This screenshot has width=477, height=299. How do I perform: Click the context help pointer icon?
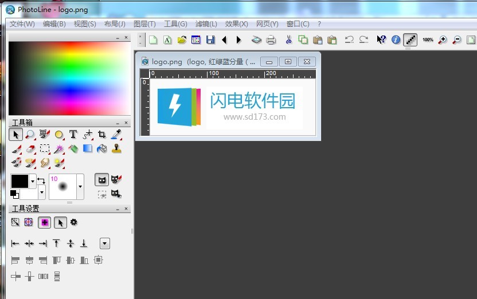pos(381,40)
